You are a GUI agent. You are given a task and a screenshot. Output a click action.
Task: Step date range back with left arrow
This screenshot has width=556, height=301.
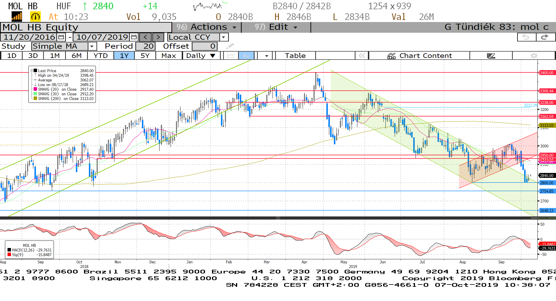tap(145, 37)
